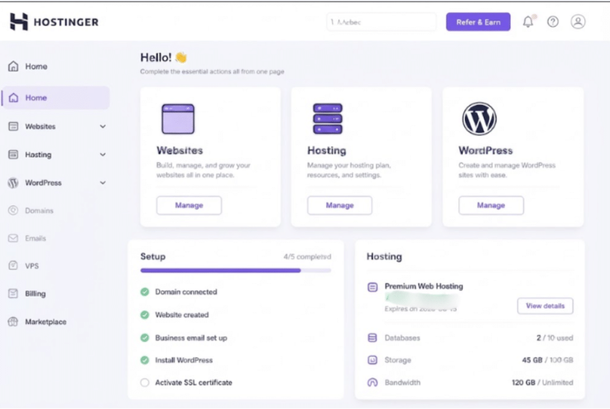Image resolution: width=610 pixels, height=409 pixels.
Task: Click the Domain connected green check
Action: pyautogui.click(x=145, y=292)
